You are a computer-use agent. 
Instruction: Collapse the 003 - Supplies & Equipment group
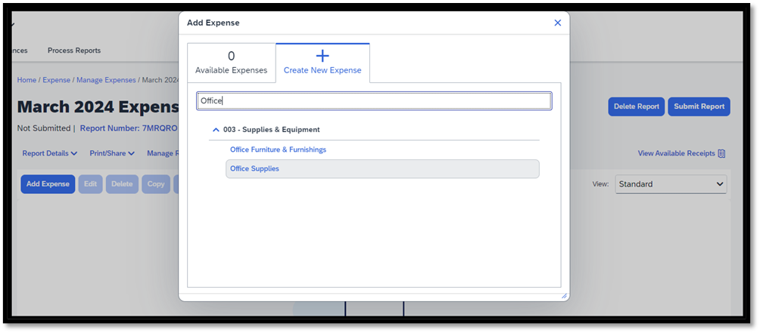[x=216, y=130]
